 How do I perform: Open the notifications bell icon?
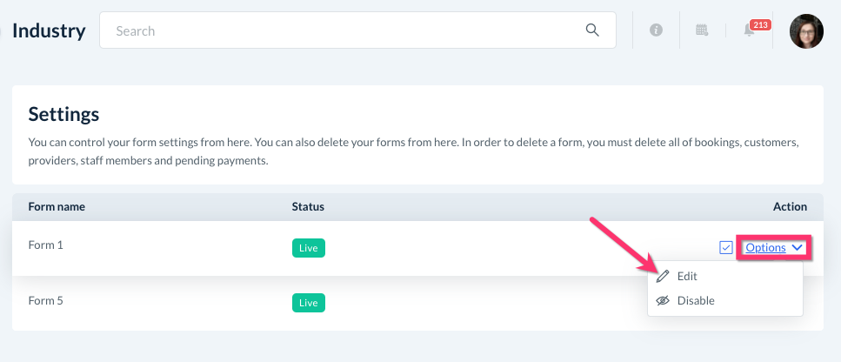(749, 31)
